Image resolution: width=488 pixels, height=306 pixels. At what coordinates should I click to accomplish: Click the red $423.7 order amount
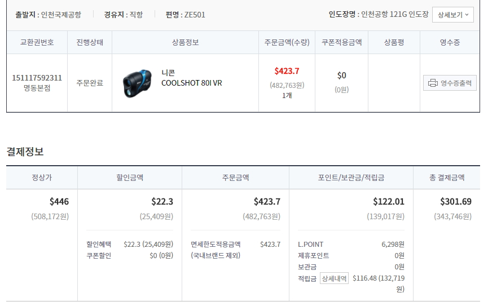(x=287, y=71)
